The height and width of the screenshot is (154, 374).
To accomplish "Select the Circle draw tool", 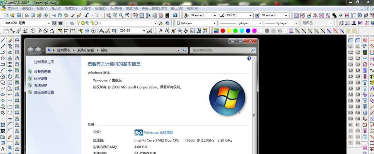I will pyautogui.click(x=3, y=77).
